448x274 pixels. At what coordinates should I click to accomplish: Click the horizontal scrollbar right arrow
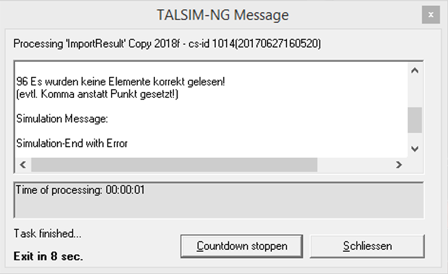click(399, 164)
